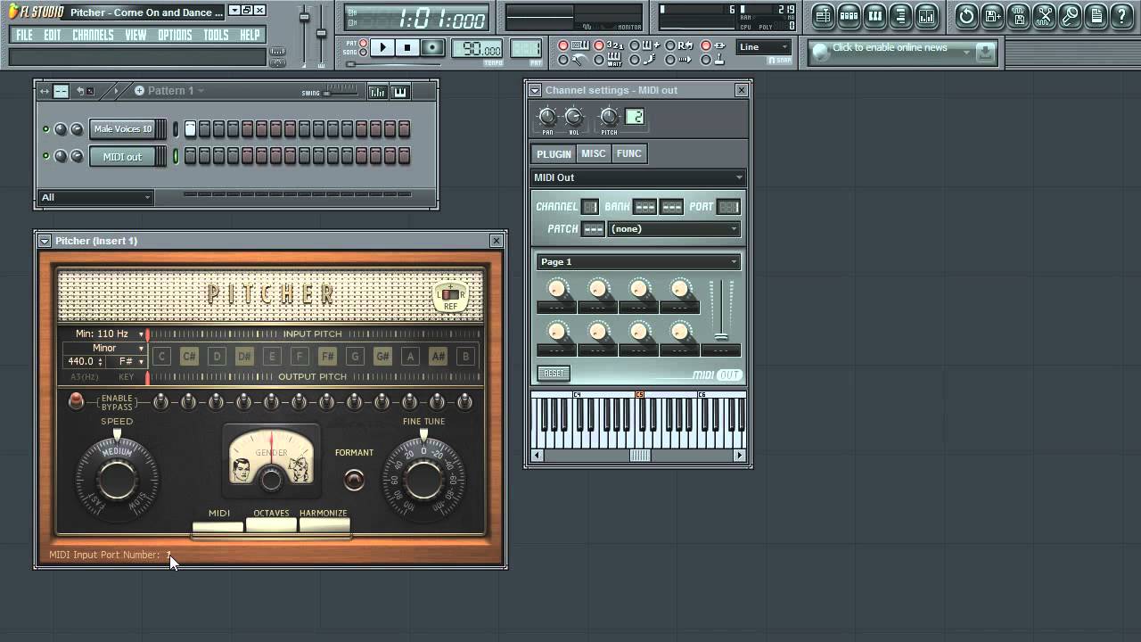Click the swing slider in step sequencer
This screenshot has height=642, width=1141.
[x=341, y=92]
